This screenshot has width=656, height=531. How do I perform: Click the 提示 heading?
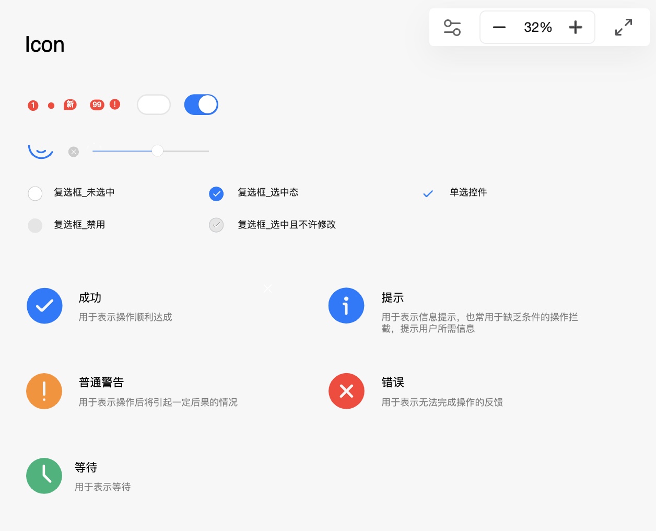coord(393,298)
